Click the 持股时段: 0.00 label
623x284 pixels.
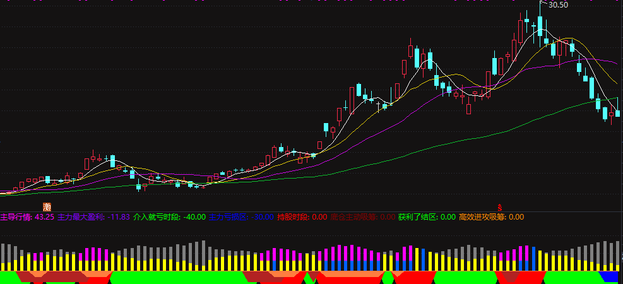[x=302, y=217]
